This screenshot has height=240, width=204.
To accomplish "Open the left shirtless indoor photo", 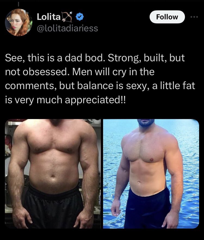I will tap(53, 174).
